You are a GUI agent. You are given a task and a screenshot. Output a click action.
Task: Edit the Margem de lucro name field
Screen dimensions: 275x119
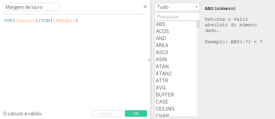point(31,7)
